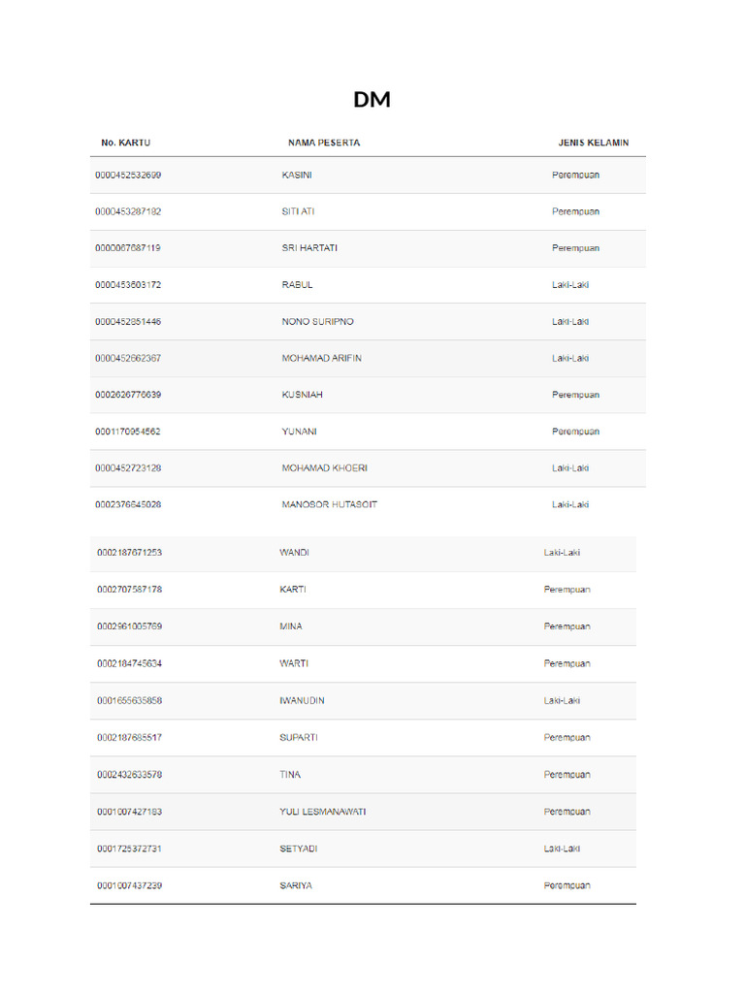Click the name SITI ATI
This screenshot has width=745, height=993.
tap(298, 211)
